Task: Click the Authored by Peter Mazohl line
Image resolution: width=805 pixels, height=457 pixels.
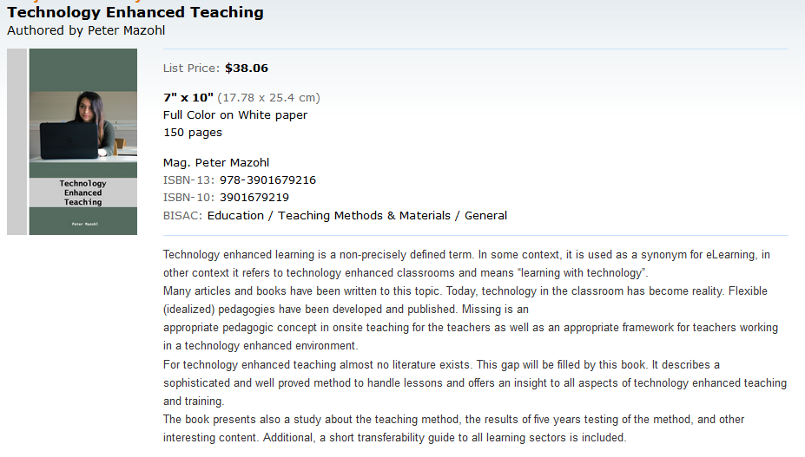Action: [86, 30]
